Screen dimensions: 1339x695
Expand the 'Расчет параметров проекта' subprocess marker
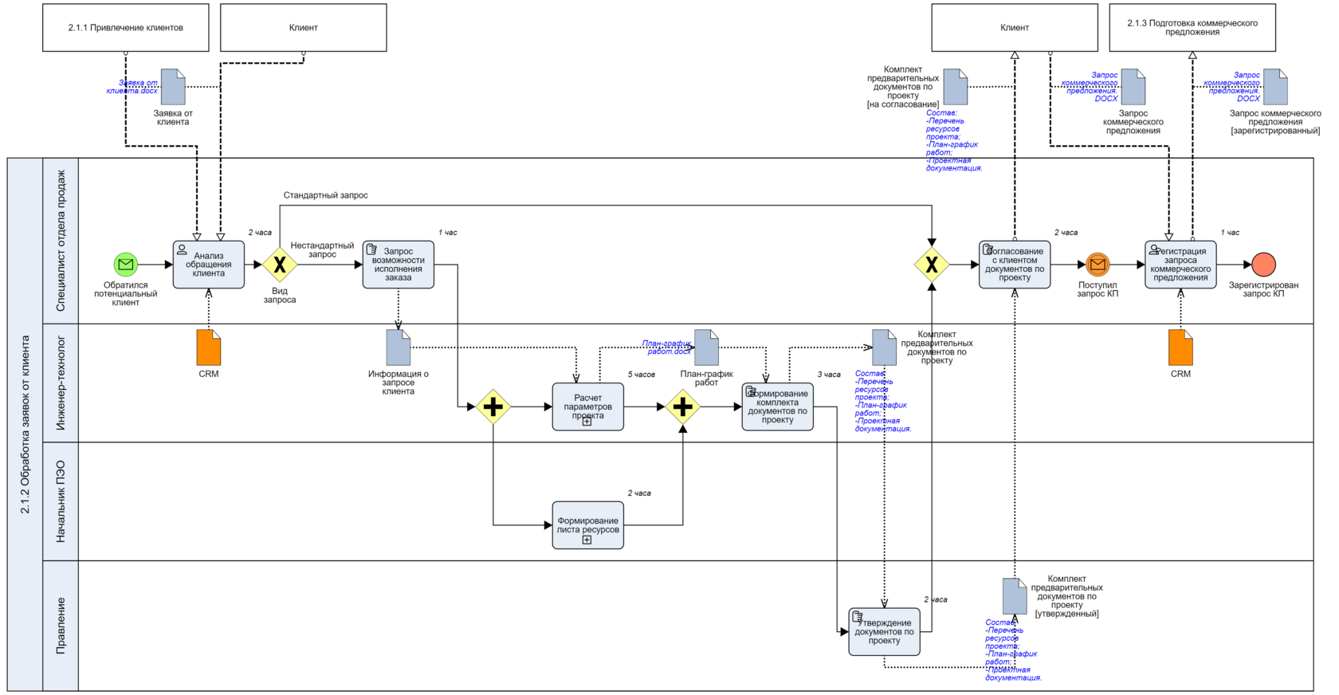tap(587, 422)
